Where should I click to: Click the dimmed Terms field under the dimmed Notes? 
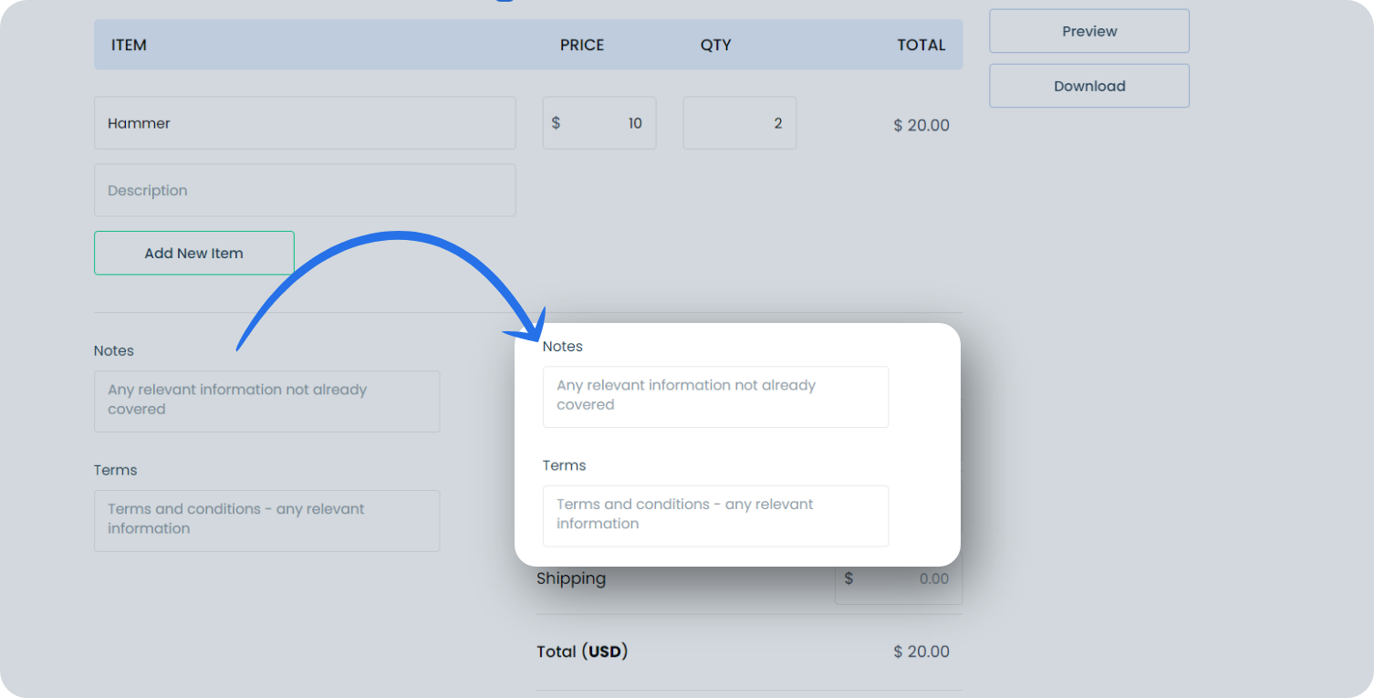[x=267, y=521]
